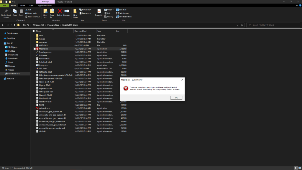
Task: Uncheck the filezilla.exe selection checkbox
Action: (x=35, y=49)
